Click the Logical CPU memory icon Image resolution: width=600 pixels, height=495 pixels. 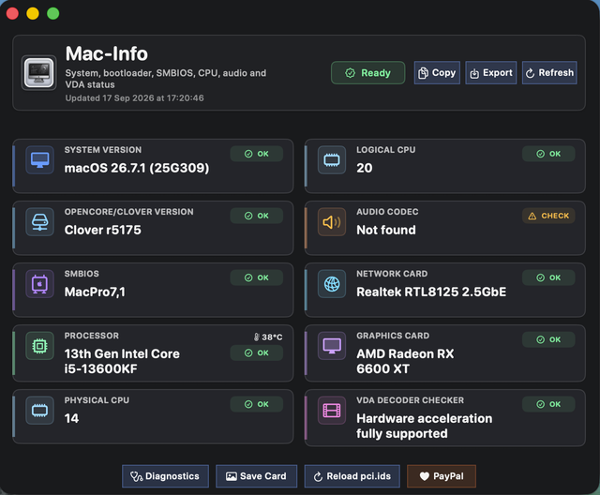tap(332, 160)
